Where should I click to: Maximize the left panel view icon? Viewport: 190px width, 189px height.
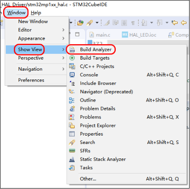pyautogui.click(x=77, y=34)
